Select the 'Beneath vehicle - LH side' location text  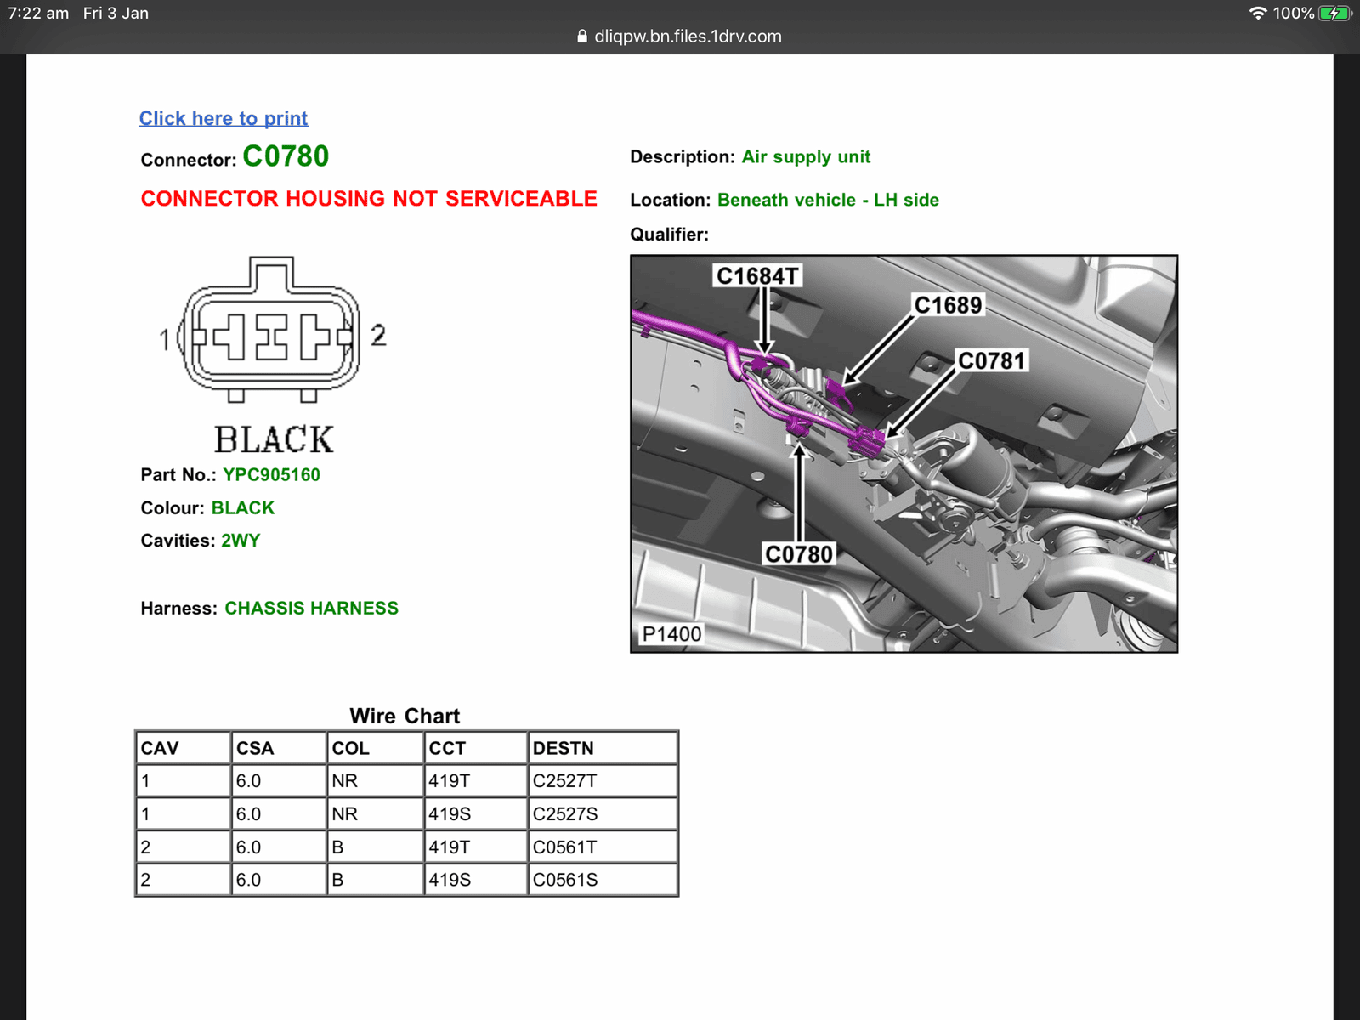[828, 200]
